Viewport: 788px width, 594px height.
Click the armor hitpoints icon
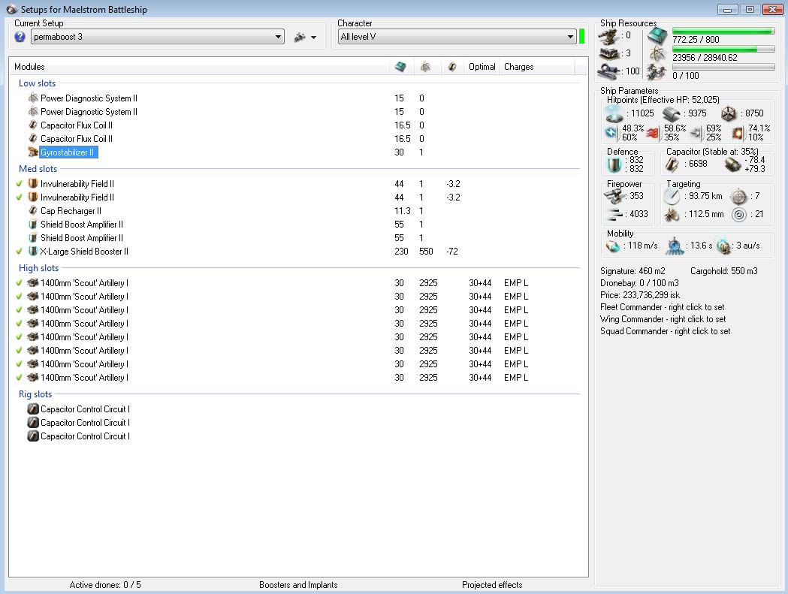point(672,113)
